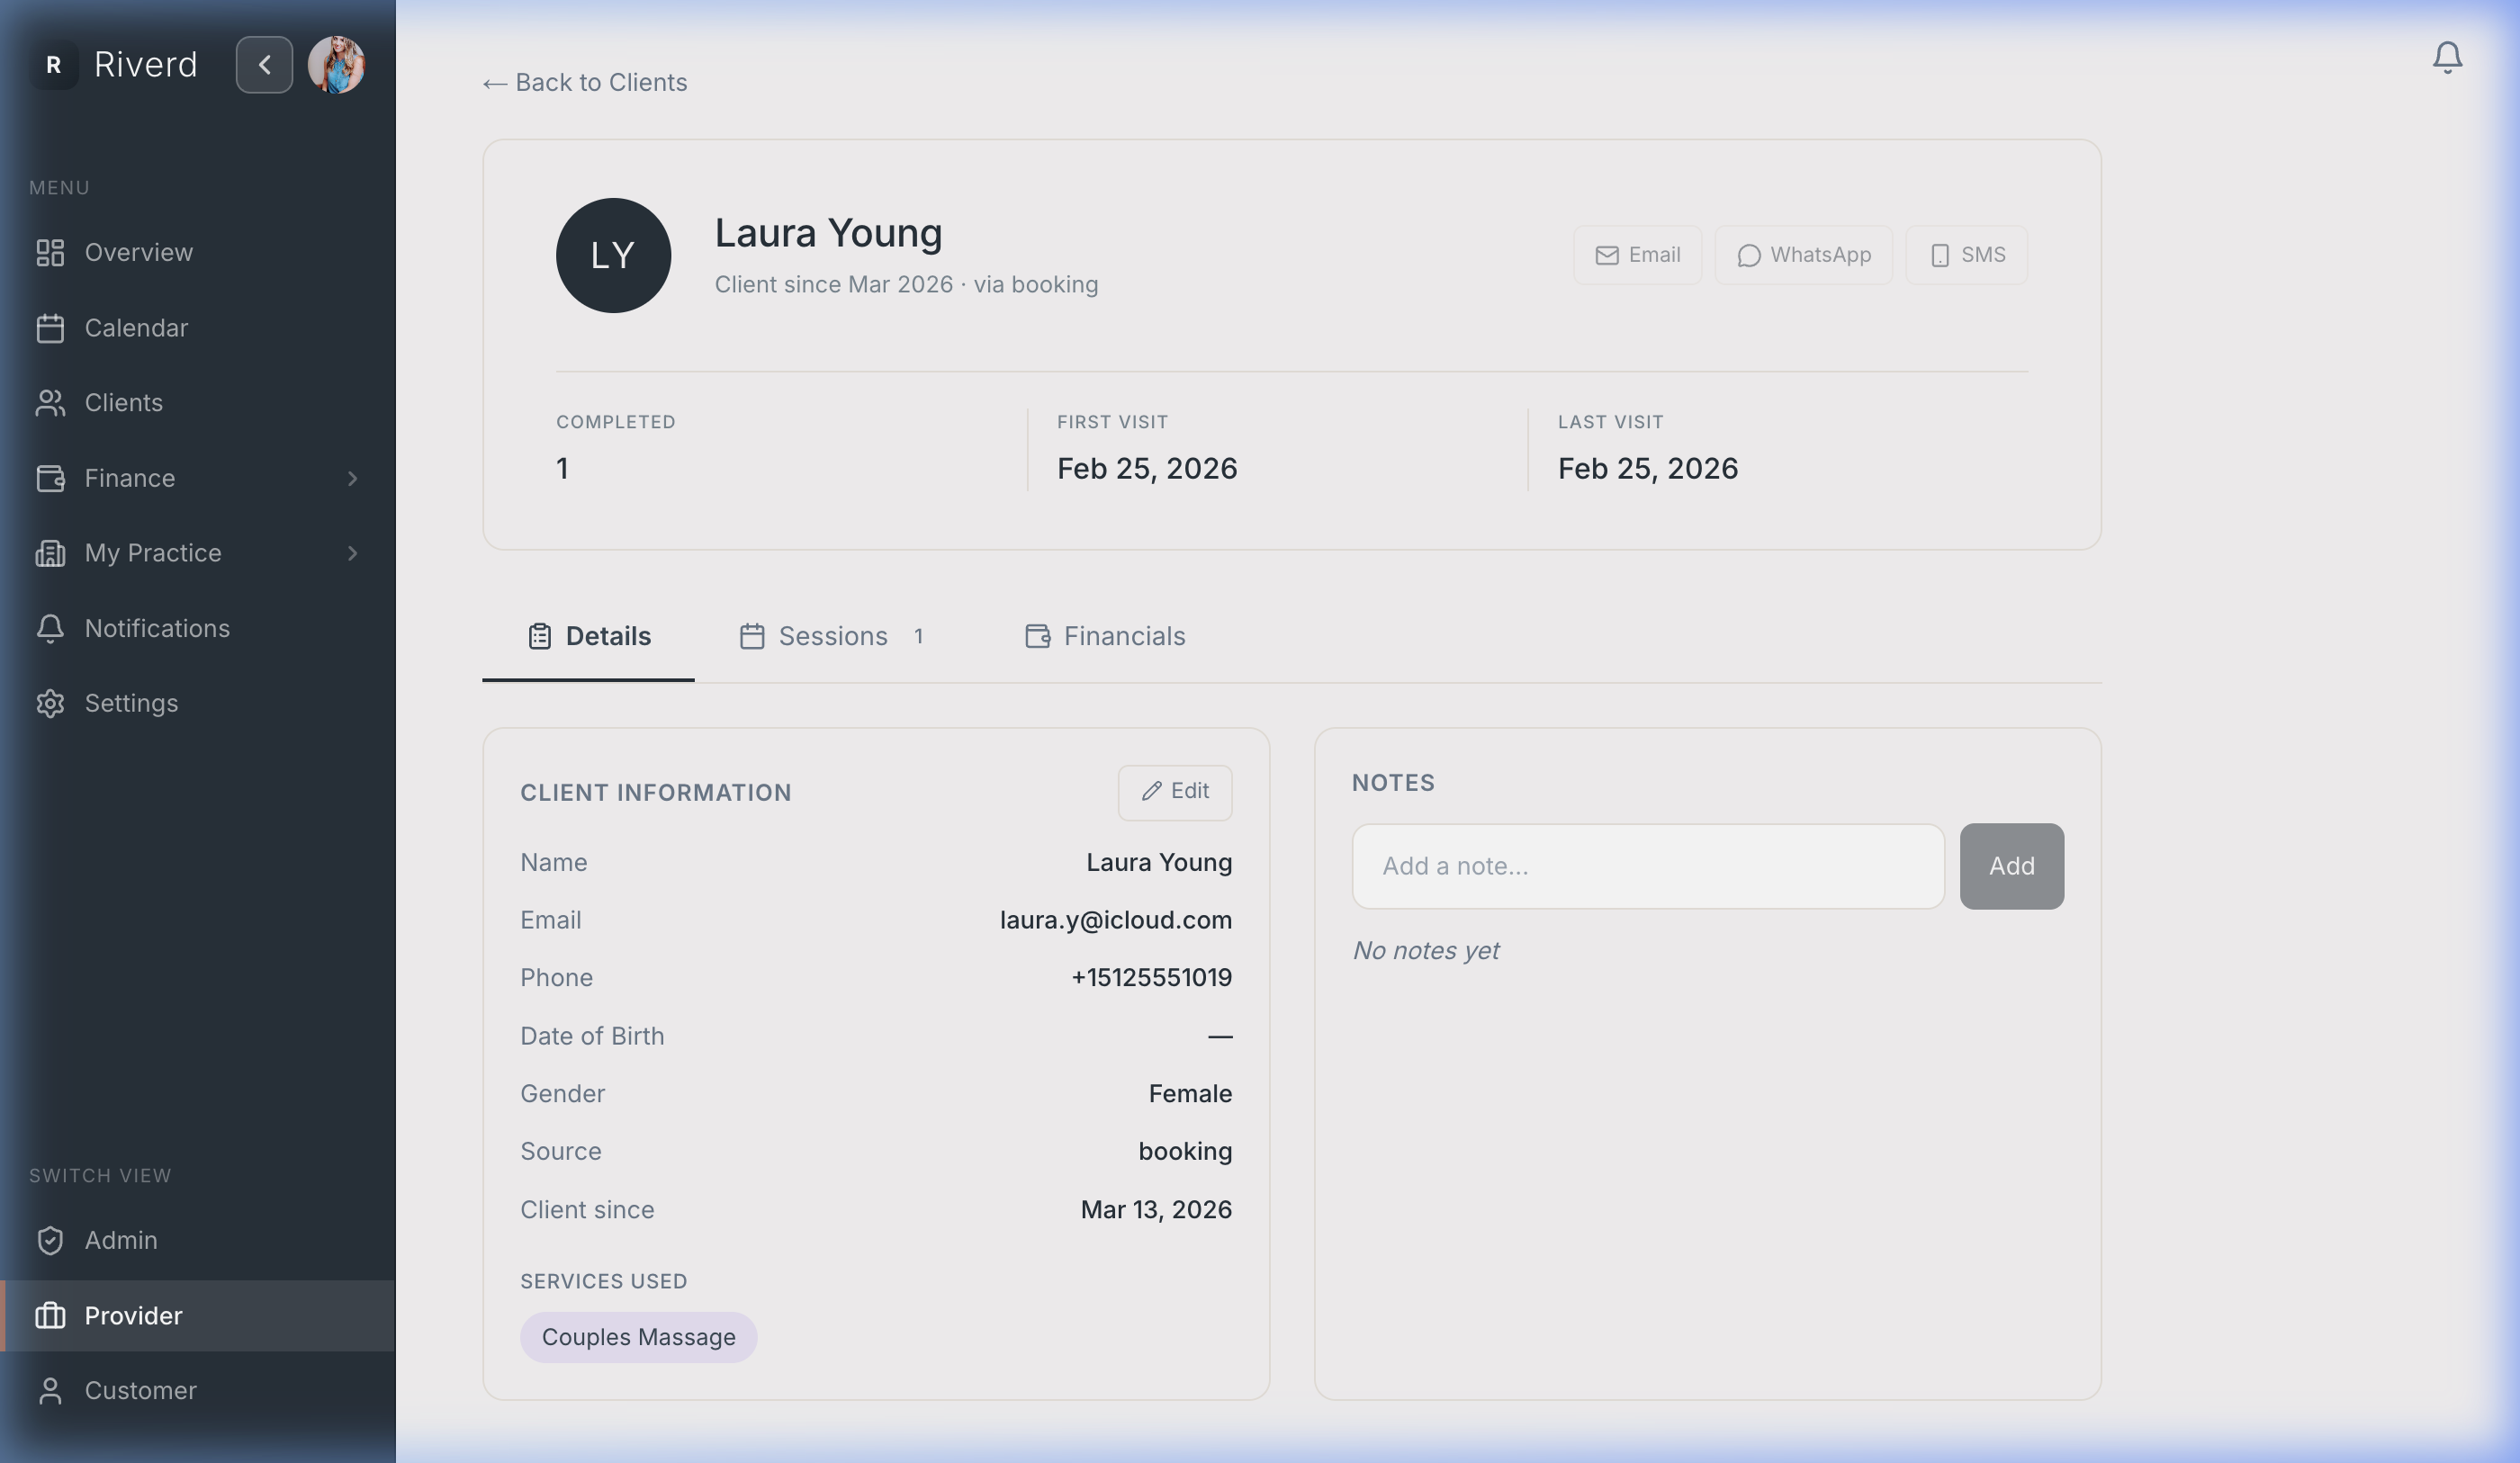The width and height of the screenshot is (2520, 1463).
Task: Select the Calendar icon in sidebar
Action: [x=51, y=328]
